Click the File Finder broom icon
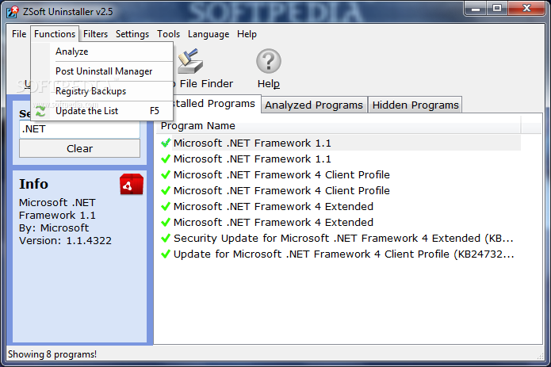This screenshot has height=367, width=551. point(190,61)
